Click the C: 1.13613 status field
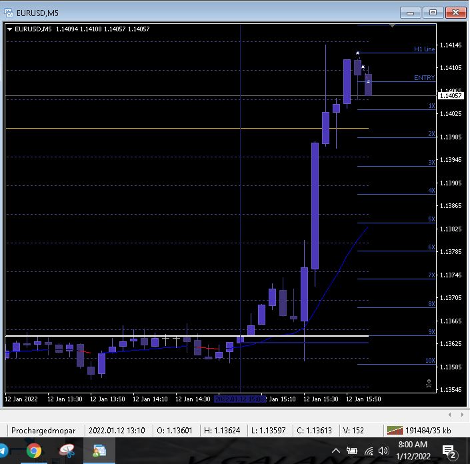470x464 pixels. tap(314, 431)
